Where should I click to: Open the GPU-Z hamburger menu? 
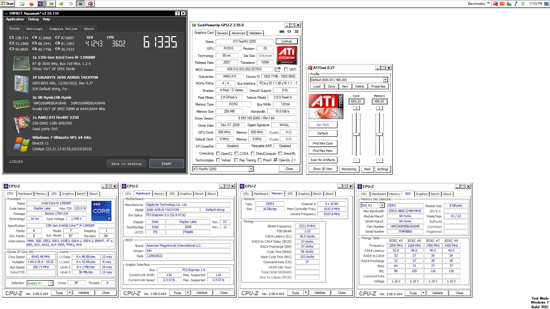(x=297, y=31)
